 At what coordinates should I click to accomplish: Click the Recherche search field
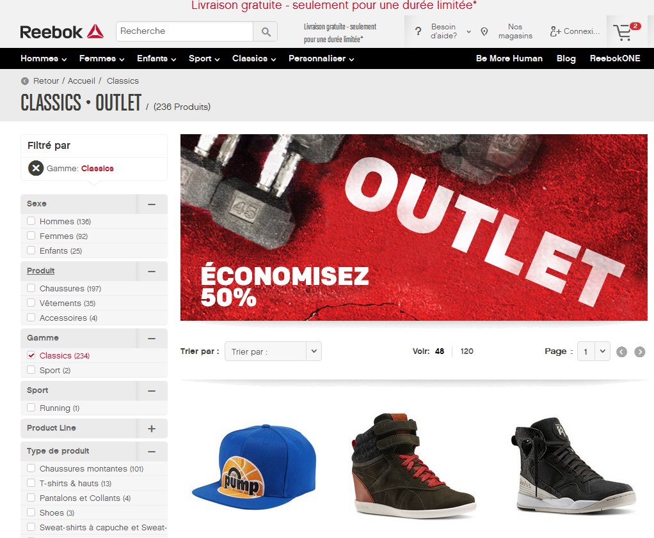(185, 31)
